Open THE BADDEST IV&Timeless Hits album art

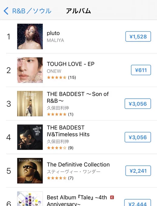[30, 137]
